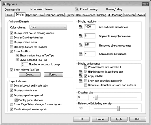Click the drawing icon next to Apply solid fill

(81, 76)
